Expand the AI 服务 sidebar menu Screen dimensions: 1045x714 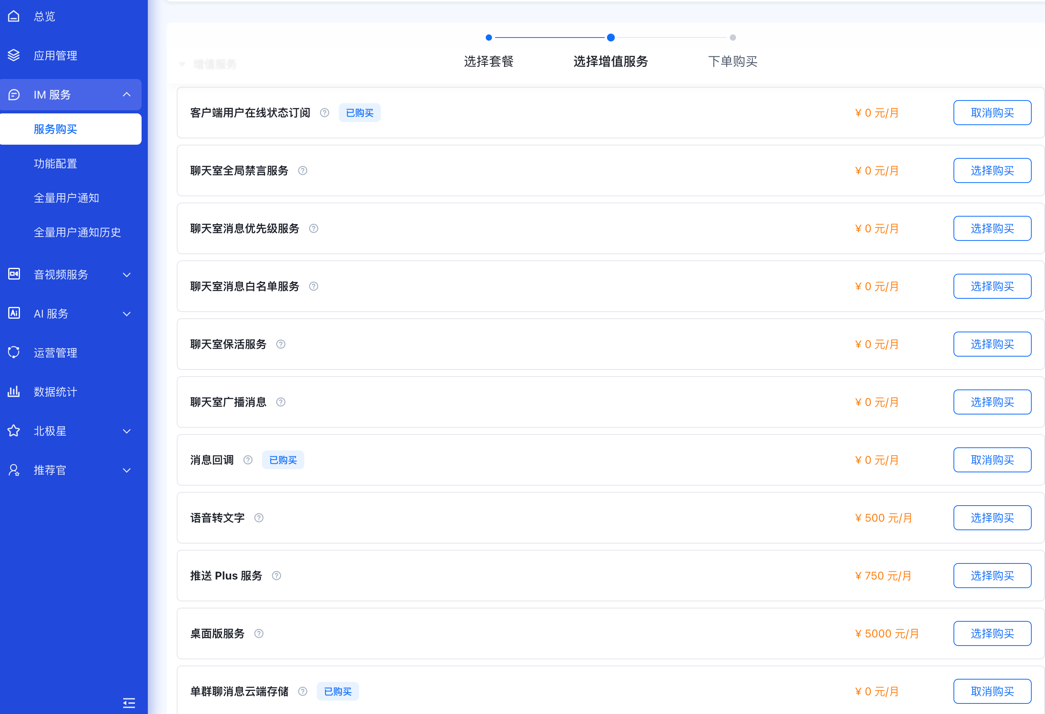point(127,313)
